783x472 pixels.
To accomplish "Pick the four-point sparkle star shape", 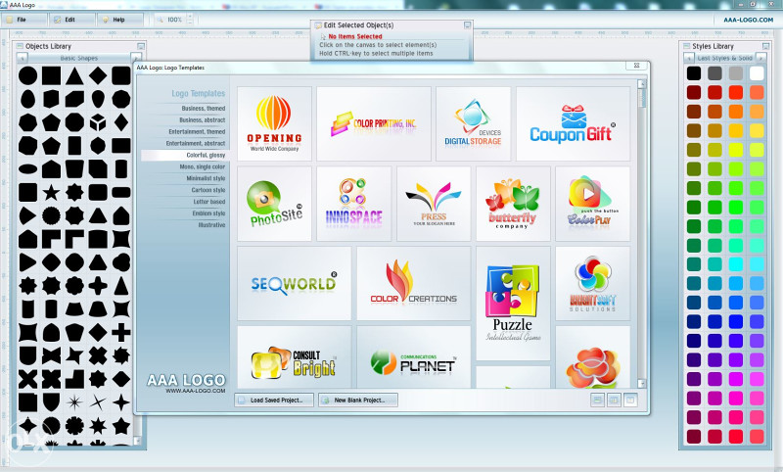I will point(121,402).
